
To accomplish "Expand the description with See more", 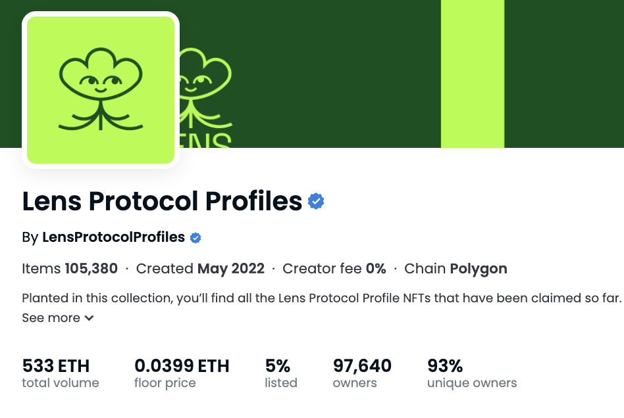I will click(x=51, y=318).
